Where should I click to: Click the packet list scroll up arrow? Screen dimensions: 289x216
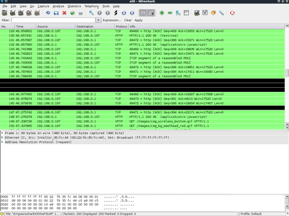pyautogui.click(x=287, y=25)
